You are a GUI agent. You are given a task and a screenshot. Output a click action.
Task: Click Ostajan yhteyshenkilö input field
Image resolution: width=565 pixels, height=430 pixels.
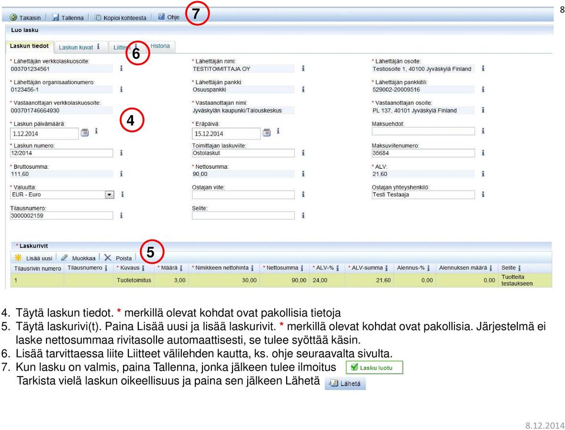423,195
